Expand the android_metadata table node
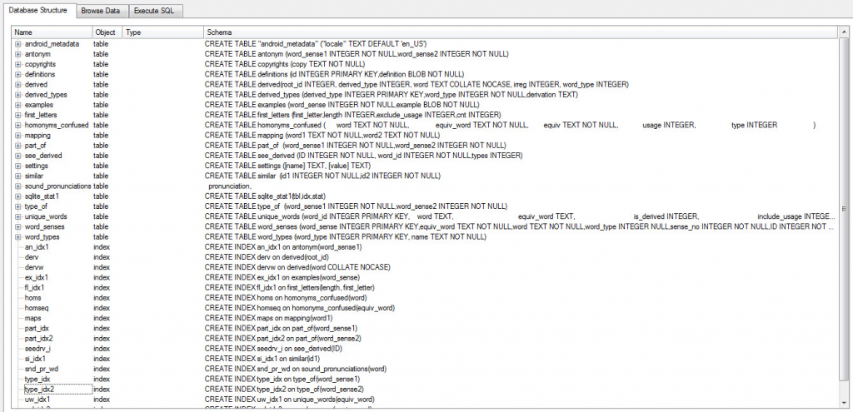Image resolution: width=853 pixels, height=412 pixels. tap(17, 43)
